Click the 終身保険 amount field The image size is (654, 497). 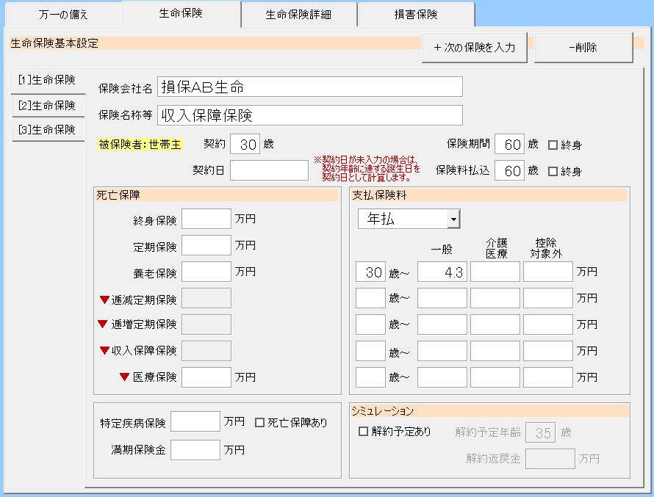[206, 219]
